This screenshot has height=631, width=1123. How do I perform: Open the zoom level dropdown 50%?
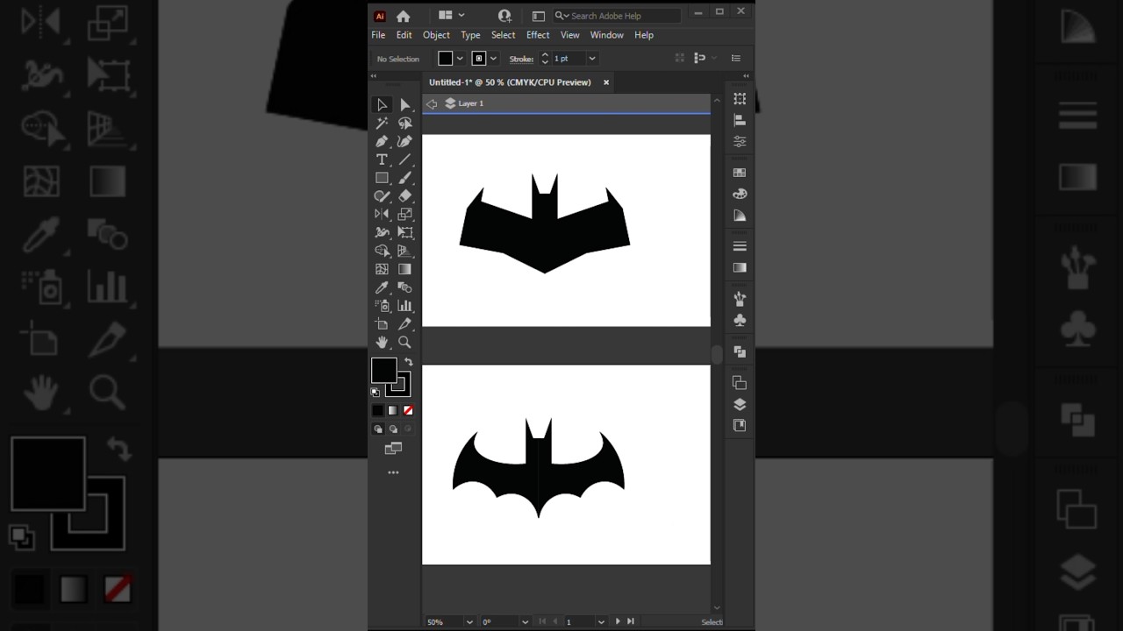[469, 622]
